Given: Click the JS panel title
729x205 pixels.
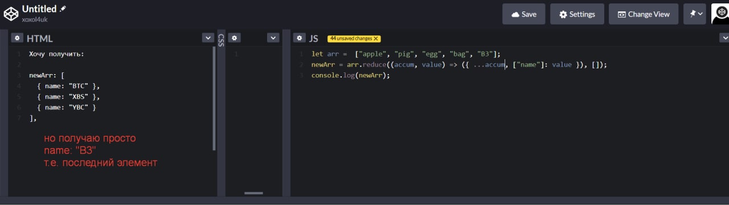Looking at the screenshot, I should pyautogui.click(x=314, y=38).
